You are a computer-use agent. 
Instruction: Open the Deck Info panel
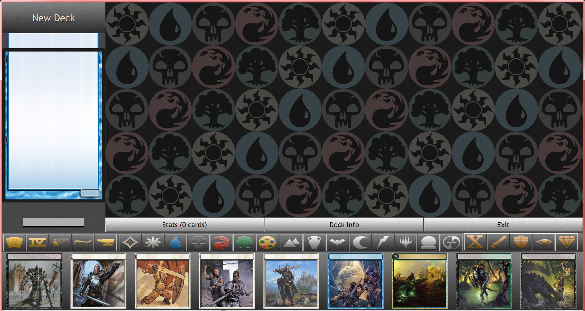pyautogui.click(x=344, y=225)
